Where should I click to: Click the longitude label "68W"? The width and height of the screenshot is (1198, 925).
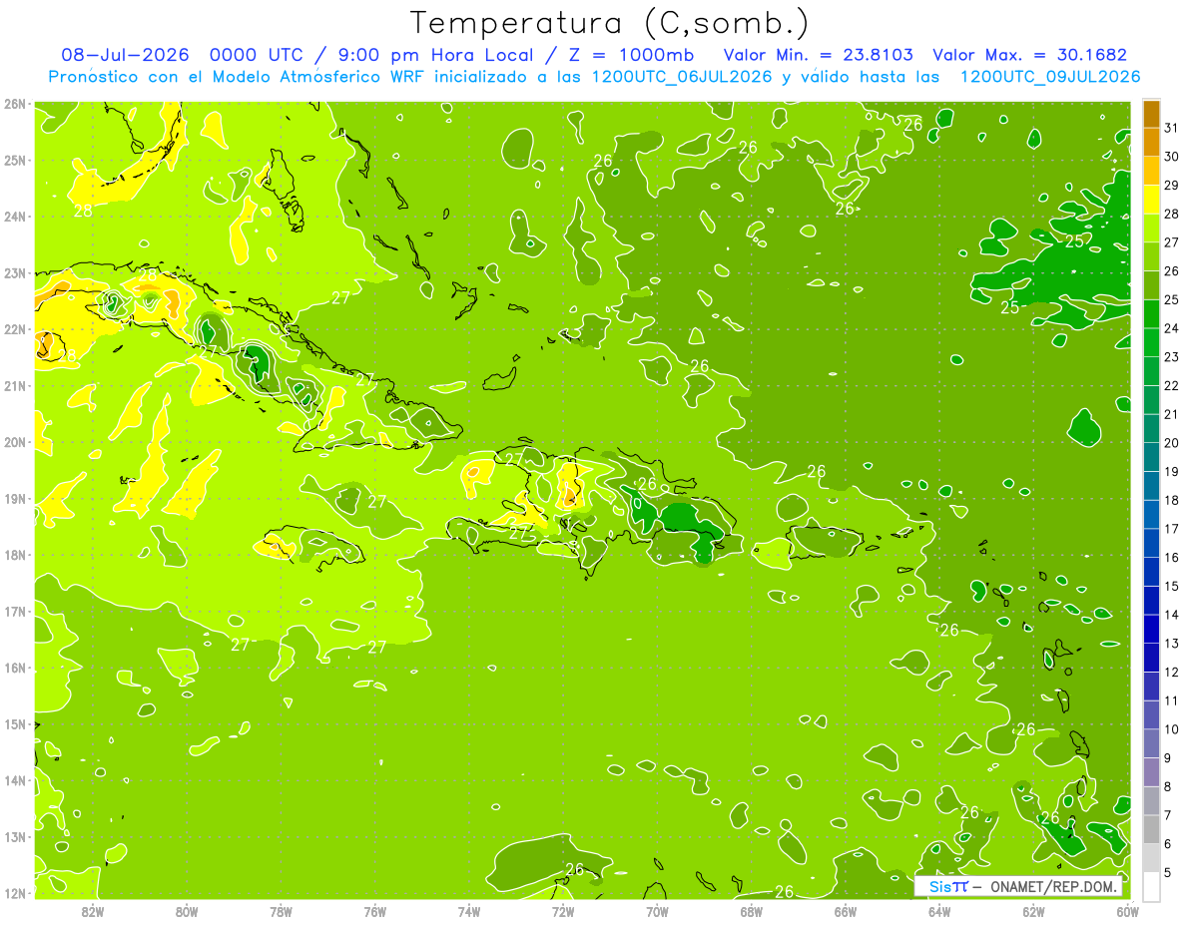(x=751, y=911)
